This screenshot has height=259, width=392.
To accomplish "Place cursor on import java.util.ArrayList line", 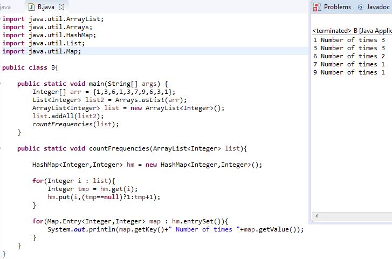I will tap(53, 19).
